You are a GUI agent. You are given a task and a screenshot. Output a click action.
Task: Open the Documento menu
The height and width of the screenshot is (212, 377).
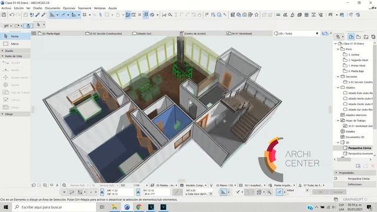point(52,8)
